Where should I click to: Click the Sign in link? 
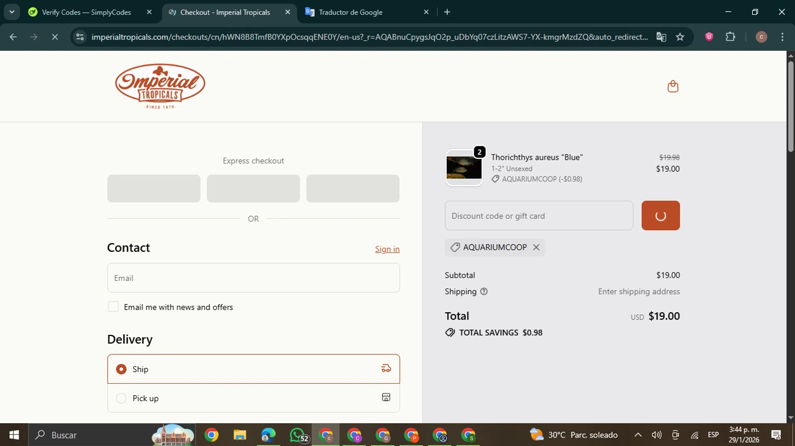pos(387,249)
